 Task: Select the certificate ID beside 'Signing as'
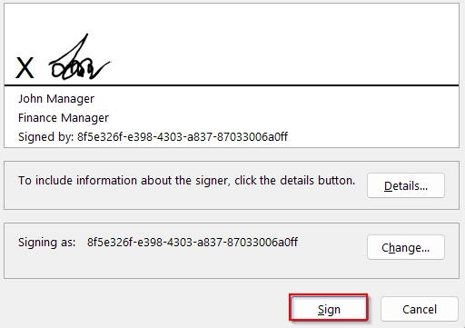193,242
